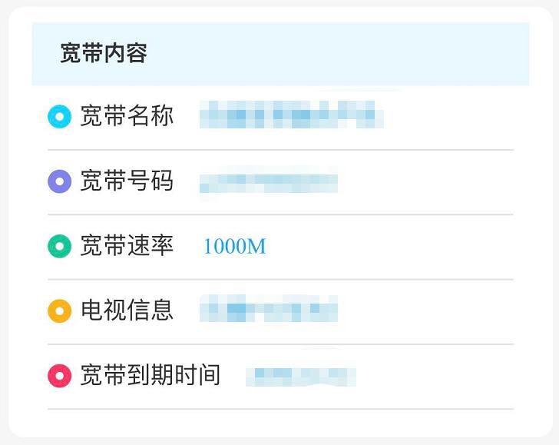The height and width of the screenshot is (445, 559).
Task: Click the divider line below 宽带名称 row
Action: coord(280,150)
